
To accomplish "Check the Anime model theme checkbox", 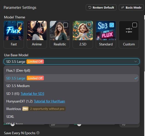I will (43, 25).
